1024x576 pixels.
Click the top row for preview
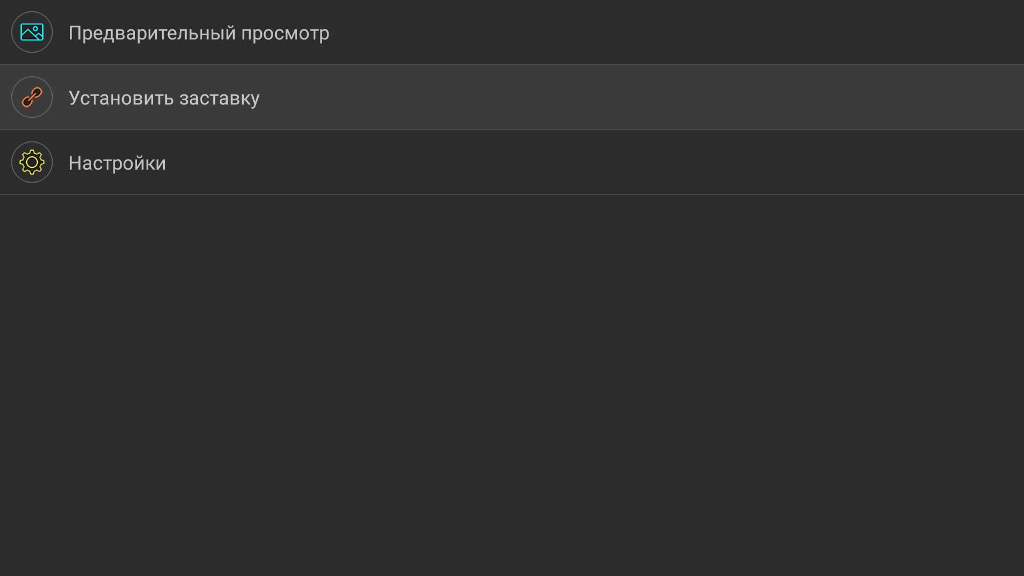pos(512,32)
